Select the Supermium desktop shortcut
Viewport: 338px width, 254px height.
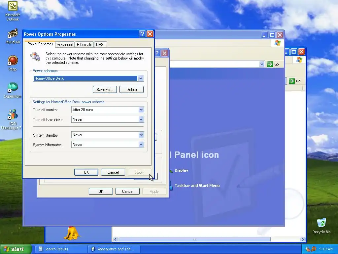point(13,90)
